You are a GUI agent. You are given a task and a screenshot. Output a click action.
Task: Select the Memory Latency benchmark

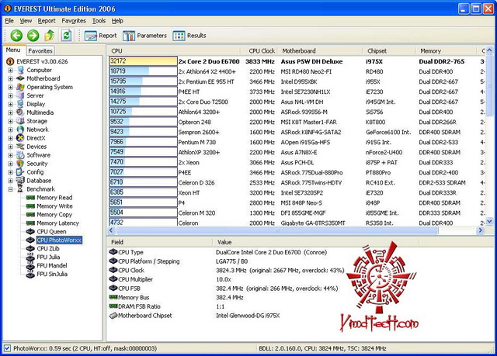coord(53,223)
